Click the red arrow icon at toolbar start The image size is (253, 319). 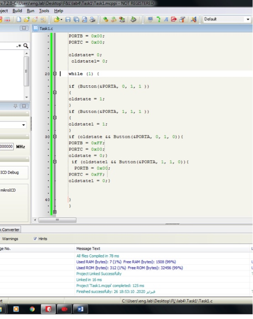7,19
